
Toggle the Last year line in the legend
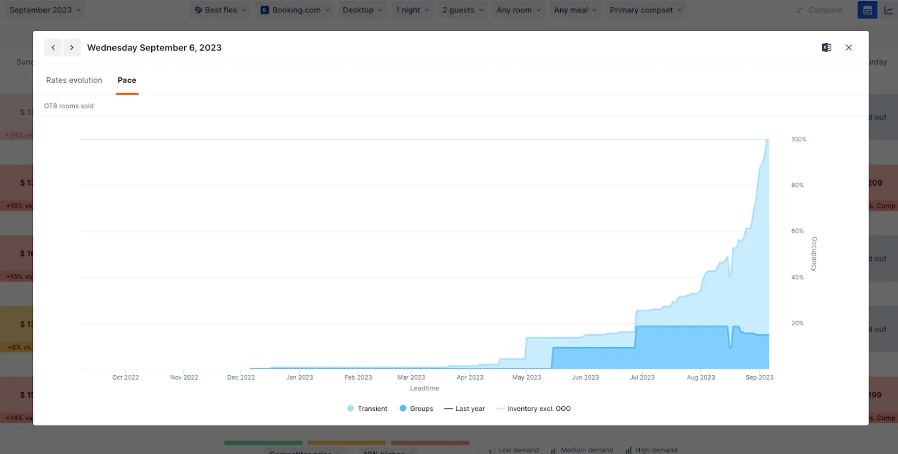(464, 408)
